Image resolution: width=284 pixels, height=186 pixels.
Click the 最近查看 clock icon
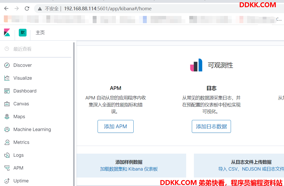[x=7, y=49]
